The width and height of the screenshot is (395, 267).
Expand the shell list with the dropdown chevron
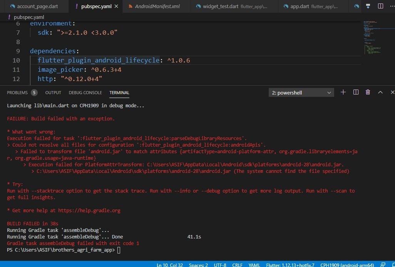(x=329, y=92)
